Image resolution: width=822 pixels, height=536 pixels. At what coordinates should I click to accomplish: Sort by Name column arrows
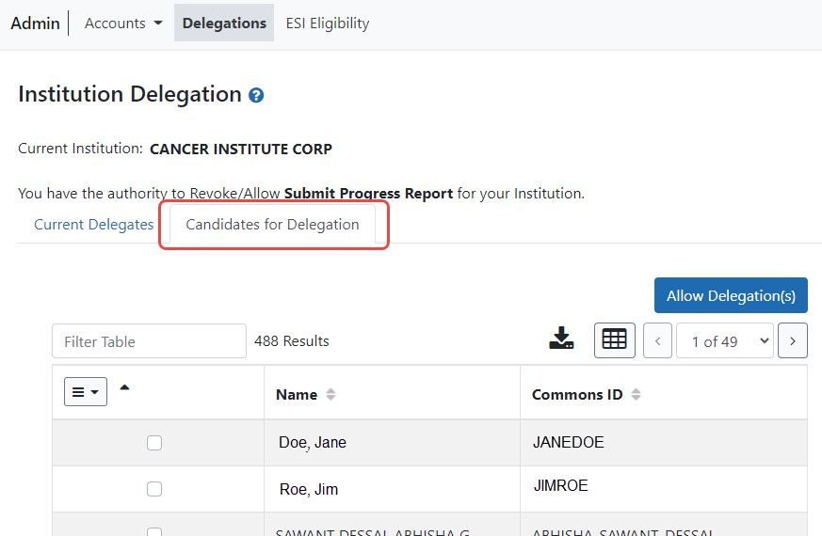330,395
